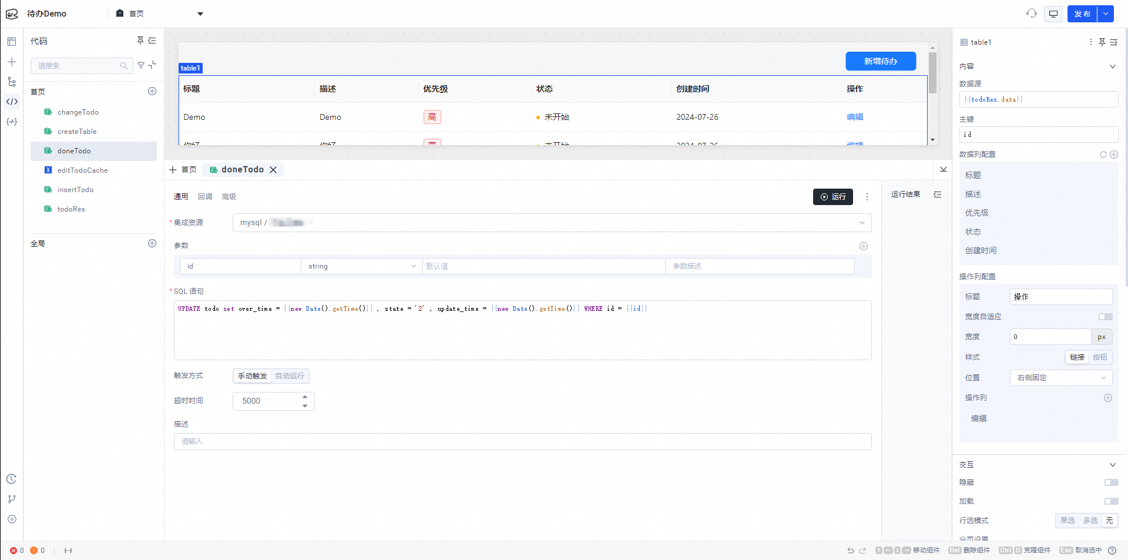1128x560 pixels.
Task: Click the support headset icon in top bar
Action: click(x=1032, y=14)
